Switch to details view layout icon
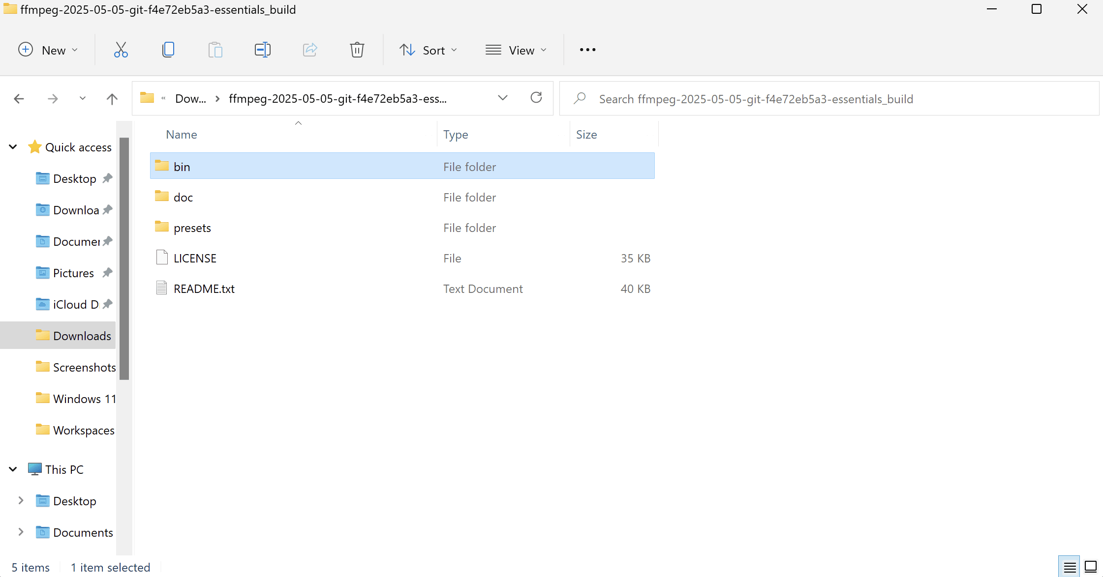 [x=1070, y=567]
